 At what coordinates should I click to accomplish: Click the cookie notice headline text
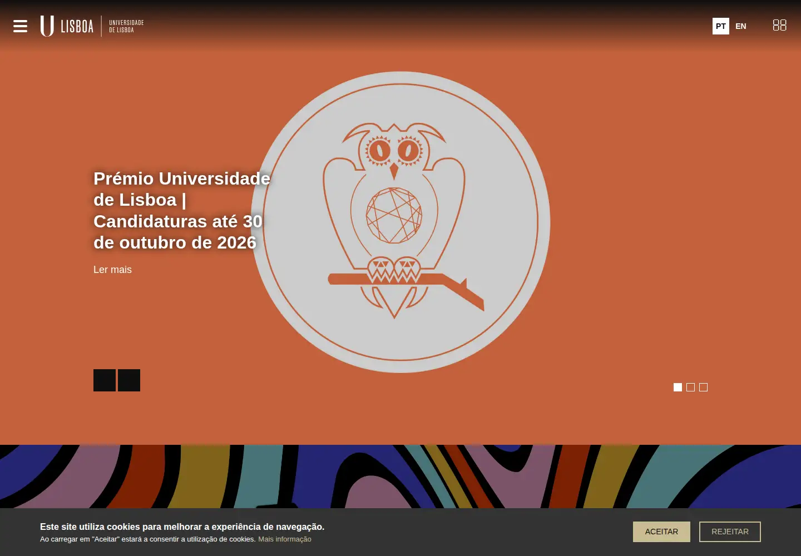(182, 527)
